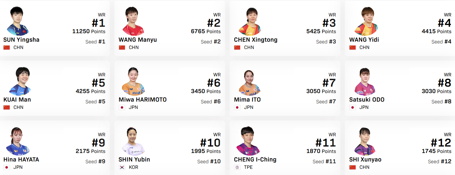Select the Hina HAYATA name link
Image resolution: width=455 pixels, height=175 pixels.
[x=21, y=159]
